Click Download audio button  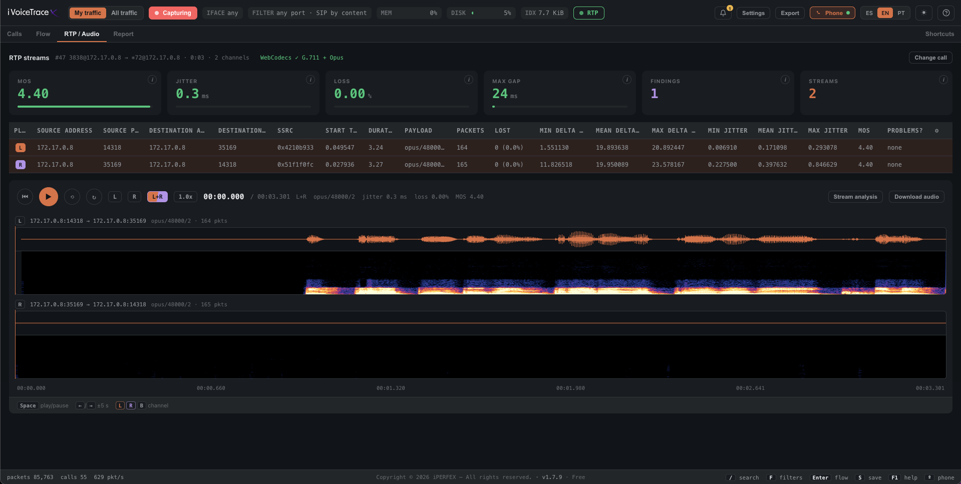coord(916,197)
